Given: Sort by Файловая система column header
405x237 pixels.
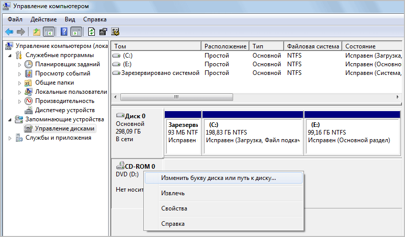Looking at the screenshot, I should (x=313, y=46).
